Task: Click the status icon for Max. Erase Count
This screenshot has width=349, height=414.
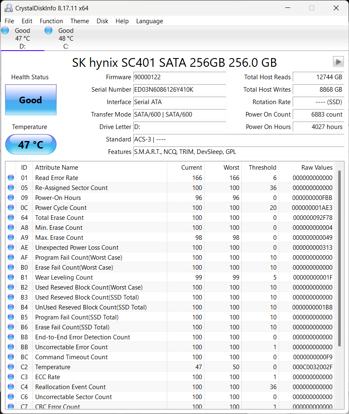Action: pos(11,237)
